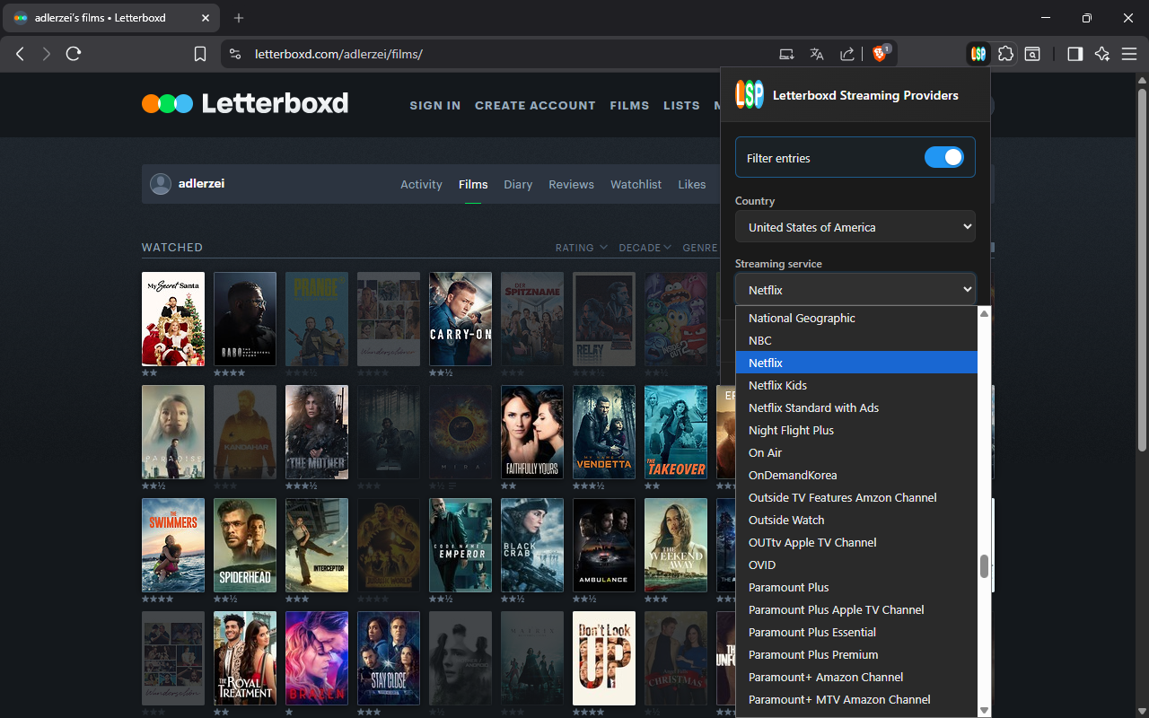Disable the Filter entries toggle
This screenshot has width=1149, height=718.
click(943, 157)
